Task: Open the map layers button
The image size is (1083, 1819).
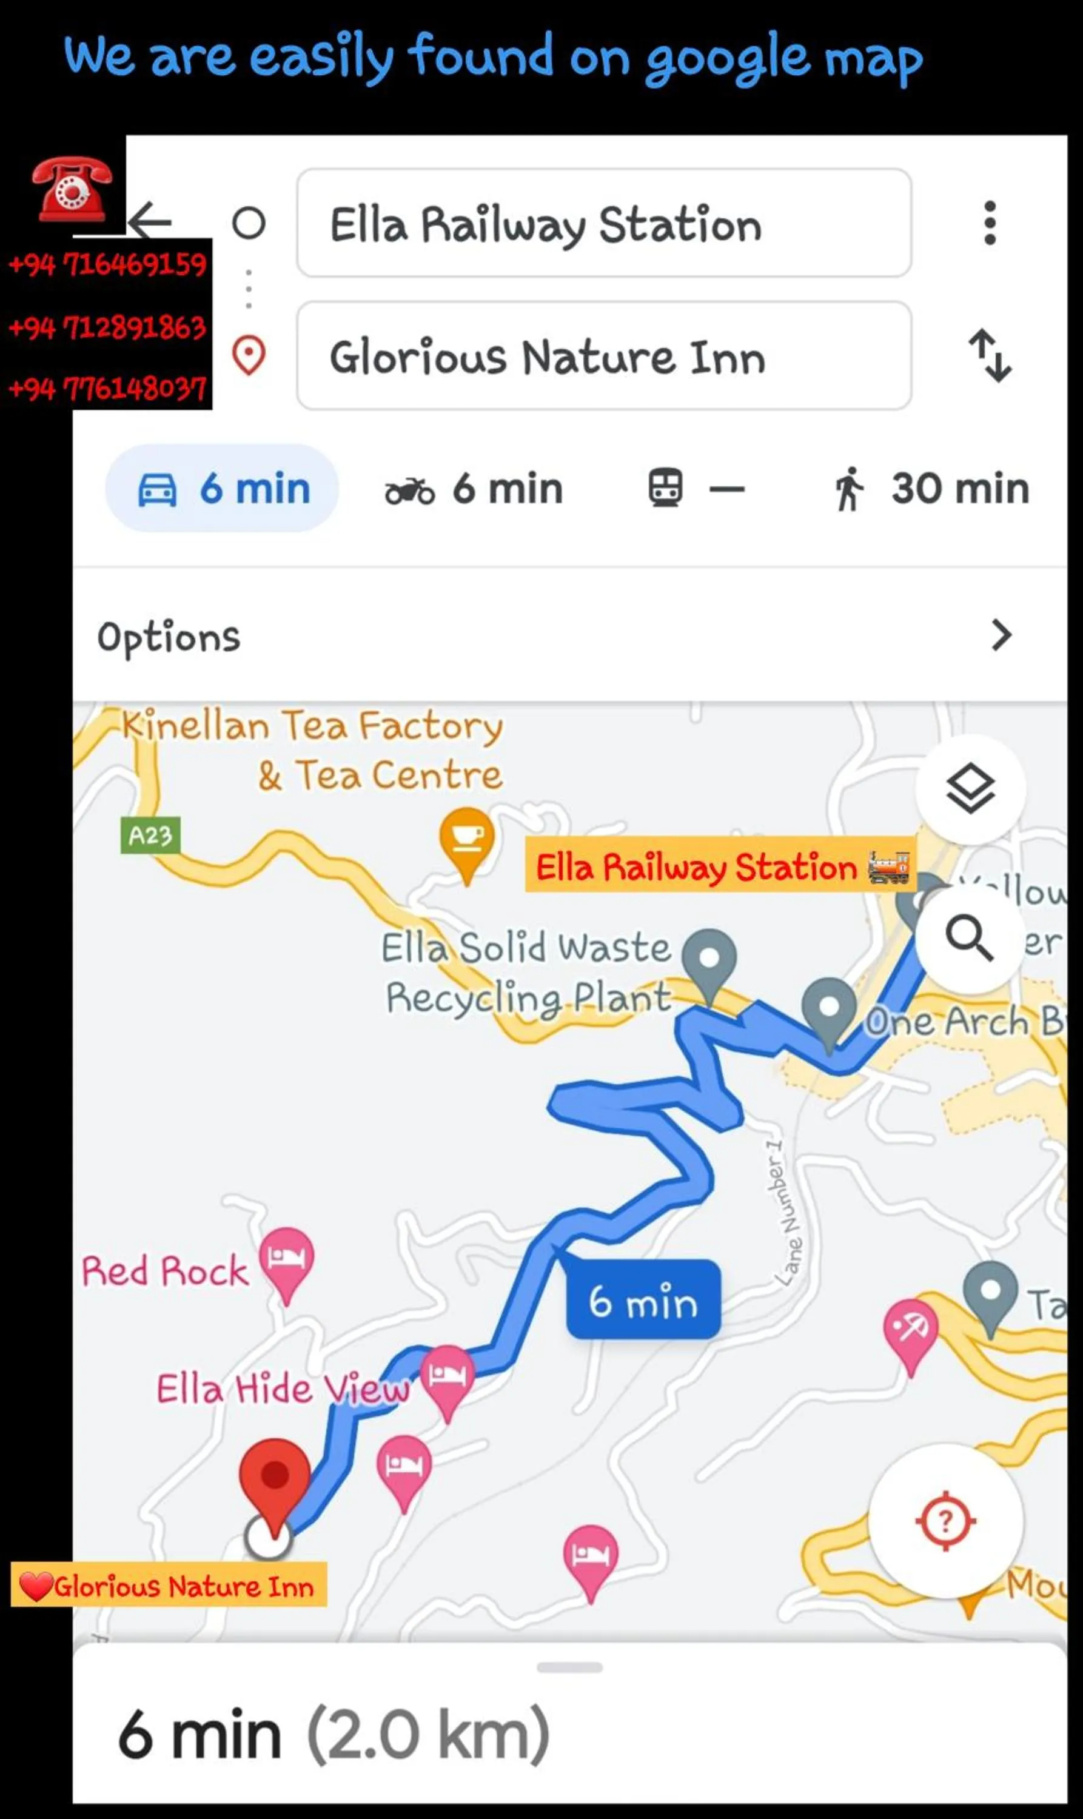Action: click(x=970, y=789)
